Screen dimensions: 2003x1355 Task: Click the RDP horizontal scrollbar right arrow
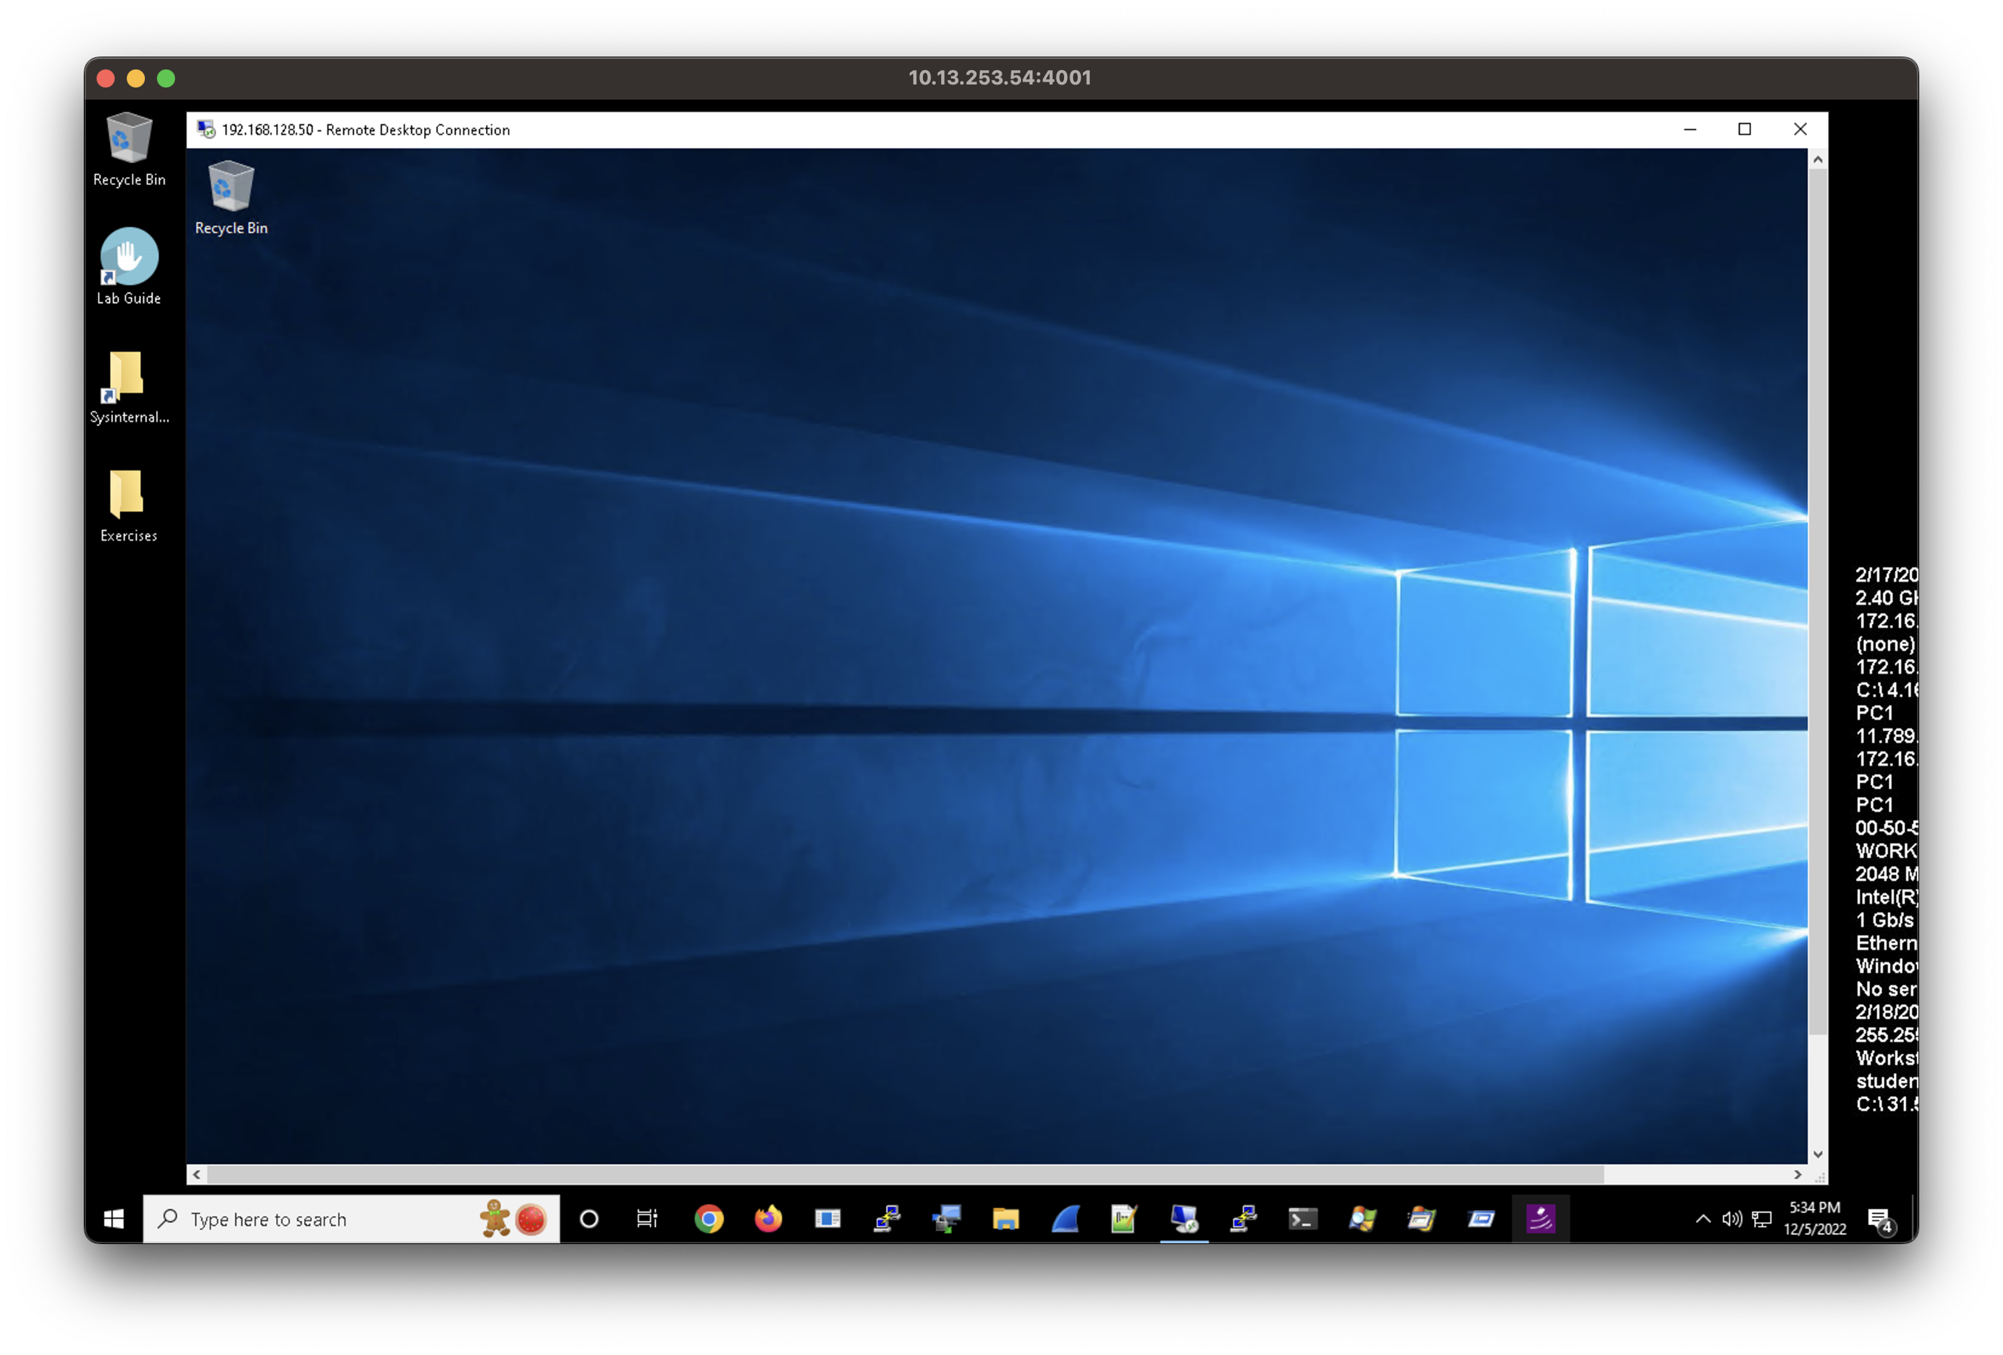click(1797, 1173)
